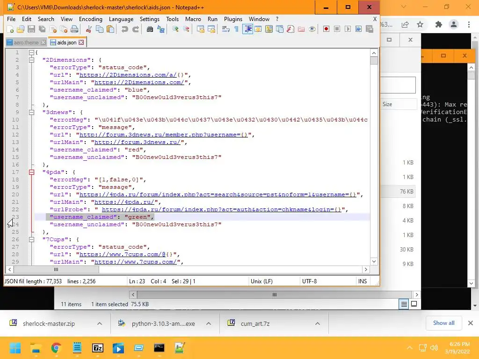The height and width of the screenshot is (359, 479).
Task: Print the document using the Print icon
Action: coord(74,29)
